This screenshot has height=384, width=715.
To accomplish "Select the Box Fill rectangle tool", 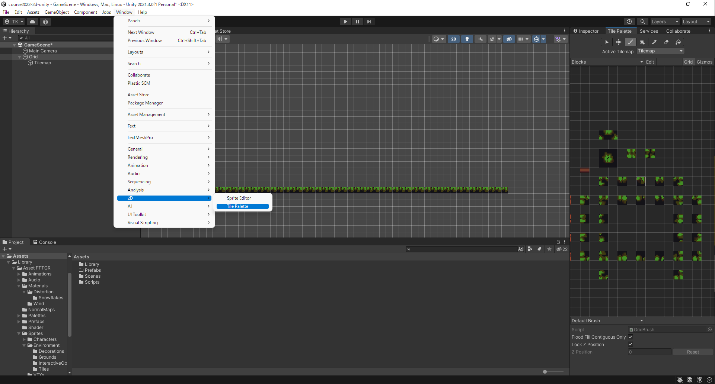I will click(642, 42).
